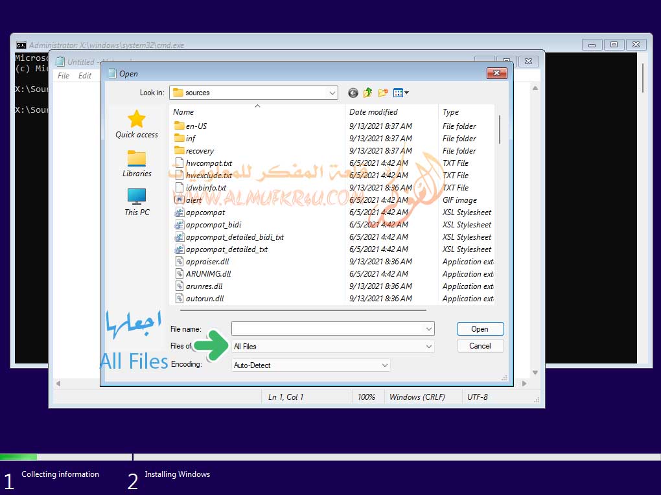
Task: Click the Back navigation icon in Open dialog
Action: coord(353,93)
